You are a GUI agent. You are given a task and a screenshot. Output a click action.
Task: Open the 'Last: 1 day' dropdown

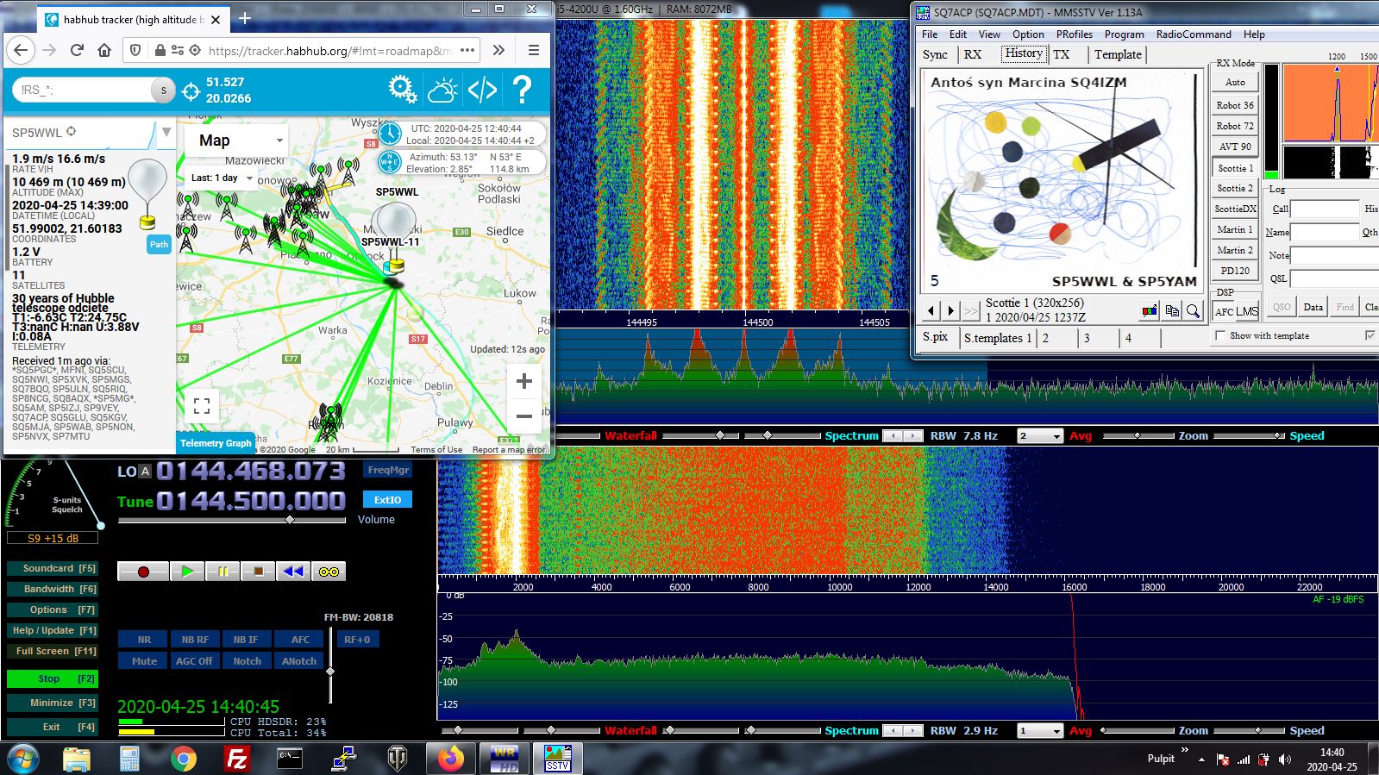222,178
